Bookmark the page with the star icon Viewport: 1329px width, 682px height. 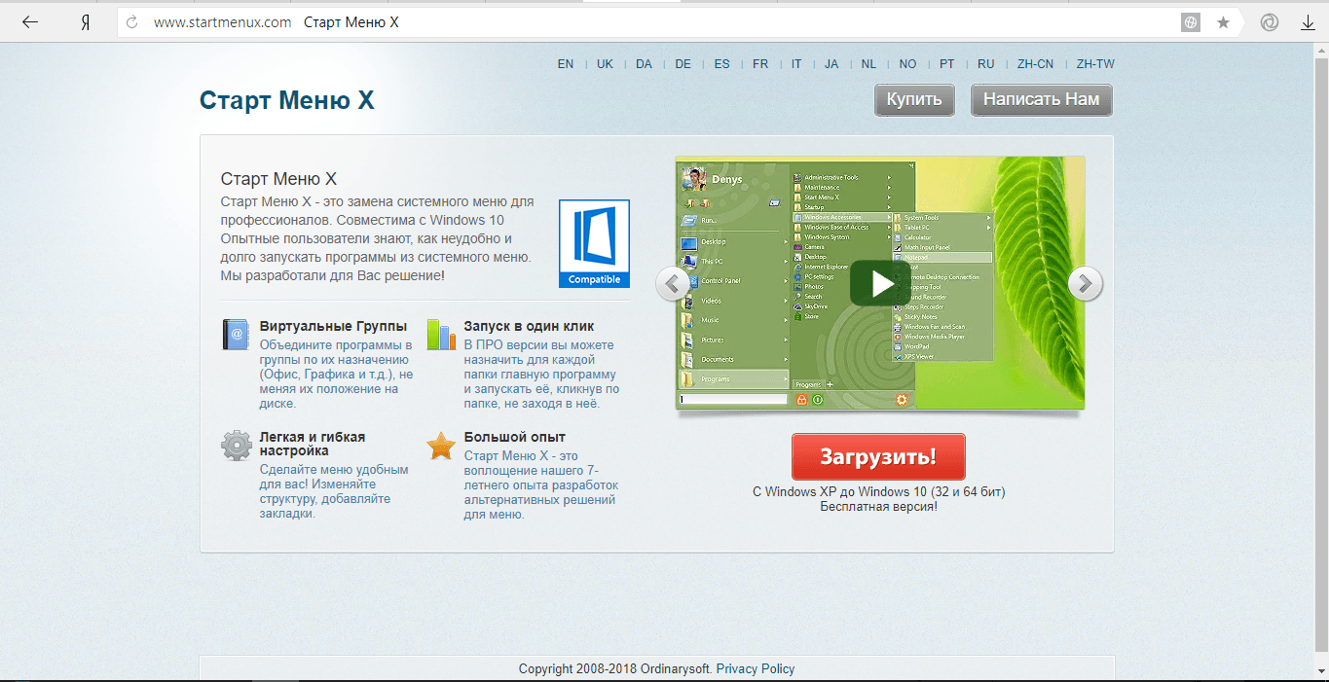1224,22
